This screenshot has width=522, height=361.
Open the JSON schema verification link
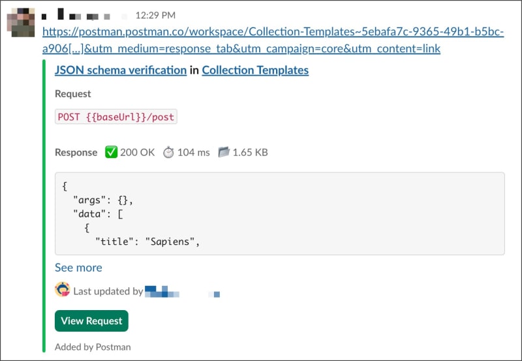[121, 70]
